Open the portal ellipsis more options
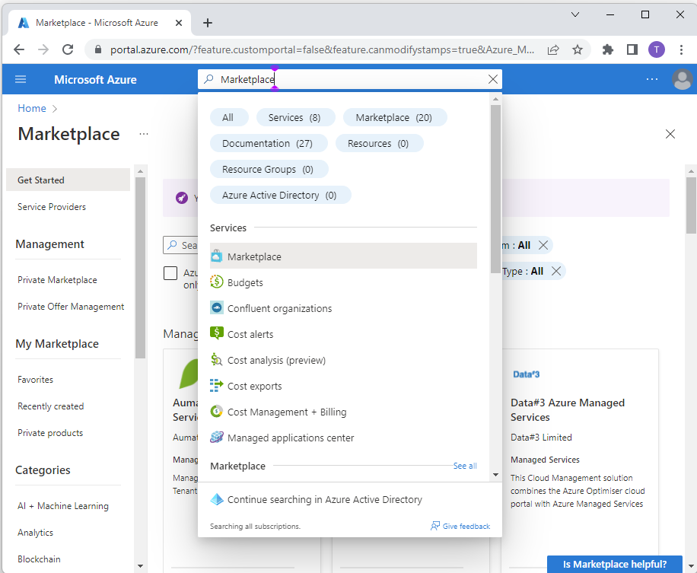 coord(651,79)
